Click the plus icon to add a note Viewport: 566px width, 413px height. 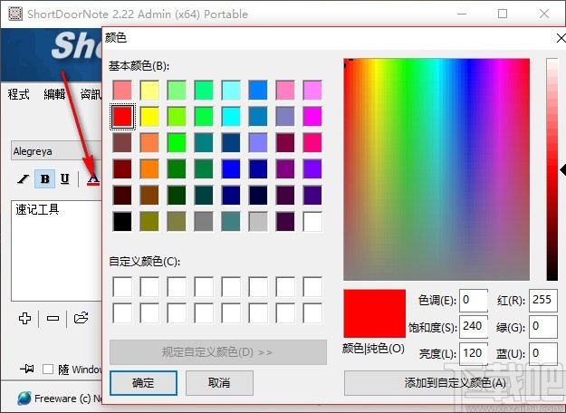24,319
